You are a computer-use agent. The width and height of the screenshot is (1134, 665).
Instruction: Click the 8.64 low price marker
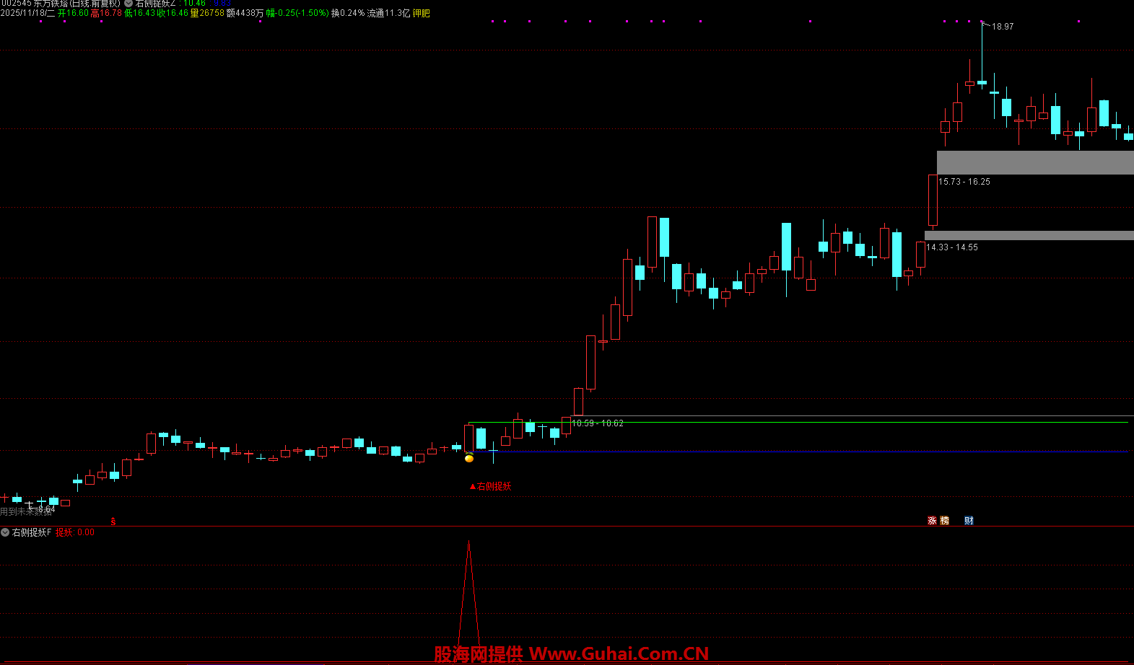point(46,509)
